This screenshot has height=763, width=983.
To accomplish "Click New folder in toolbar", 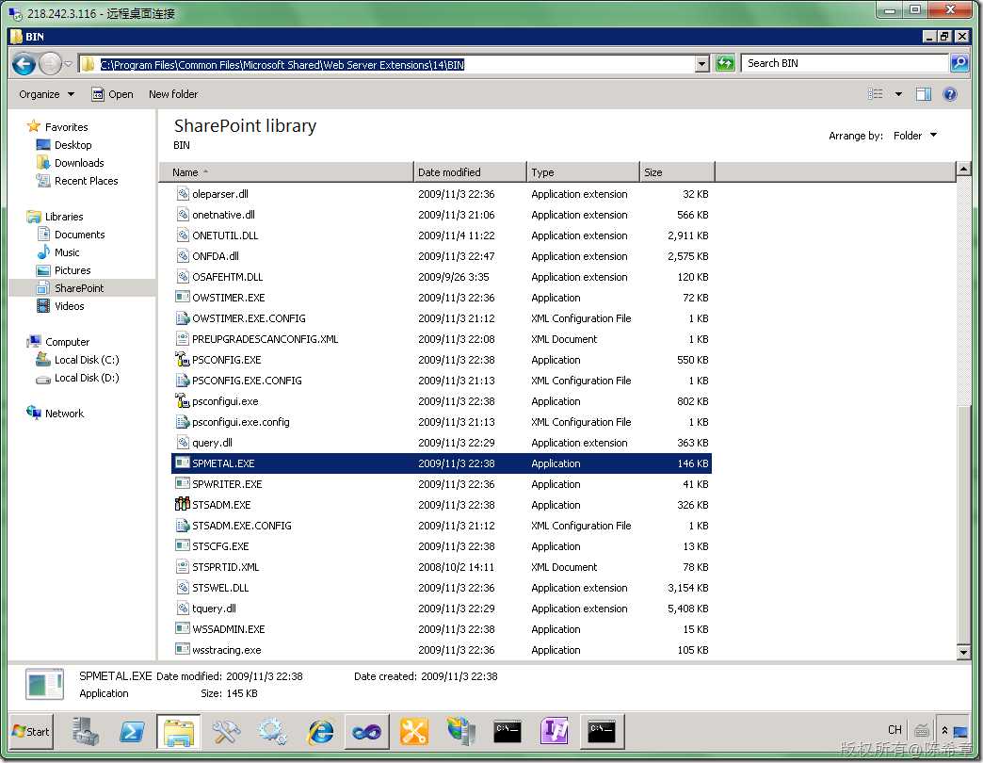I will [173, 94].
